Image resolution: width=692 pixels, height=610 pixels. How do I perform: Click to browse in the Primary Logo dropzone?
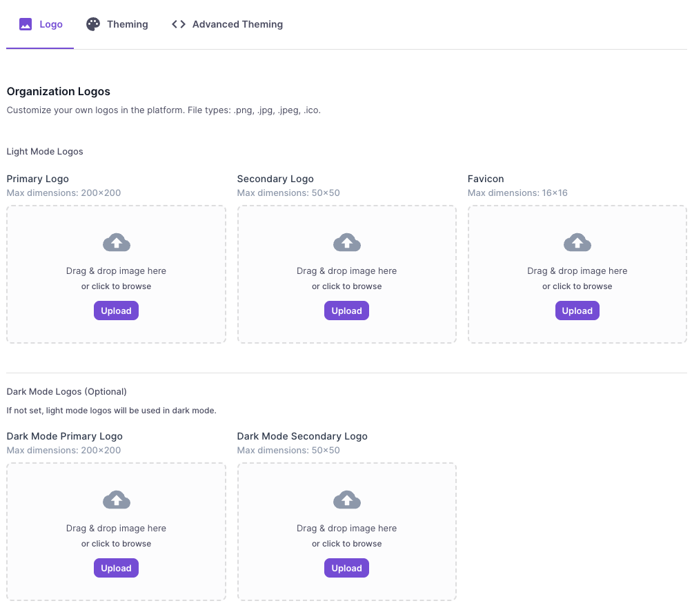pyautogui.click(x=116, y=286)
